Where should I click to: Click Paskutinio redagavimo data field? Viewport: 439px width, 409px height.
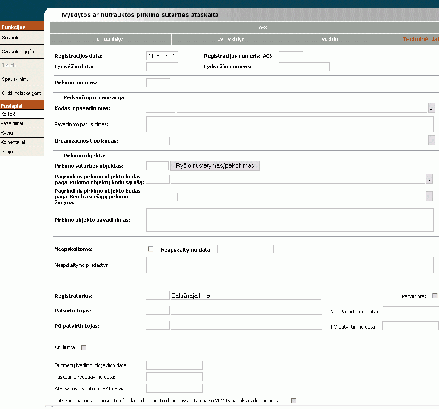point(174,377)
